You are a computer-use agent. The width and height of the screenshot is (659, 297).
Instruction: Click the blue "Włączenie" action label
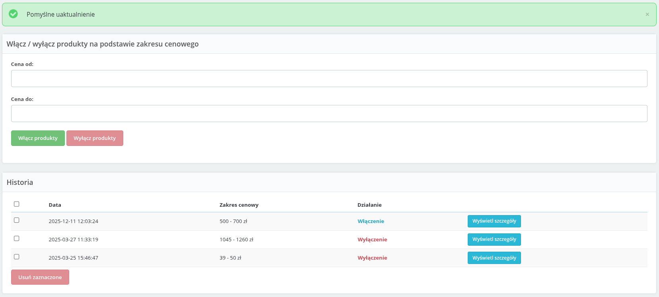click(371, 221)
